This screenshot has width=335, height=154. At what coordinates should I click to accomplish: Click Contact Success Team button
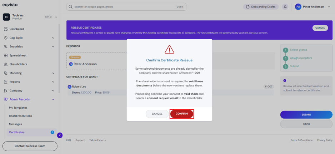tap(30, 146)
